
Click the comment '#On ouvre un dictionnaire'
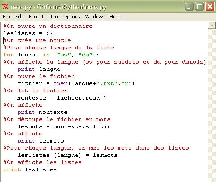(x=48, y=26)
